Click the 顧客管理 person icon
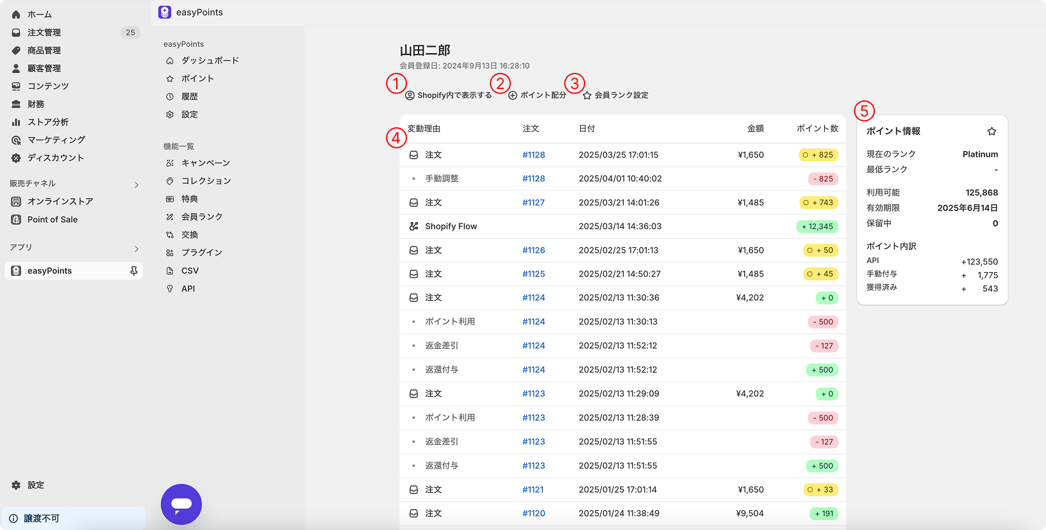 (x=16, y=68)
